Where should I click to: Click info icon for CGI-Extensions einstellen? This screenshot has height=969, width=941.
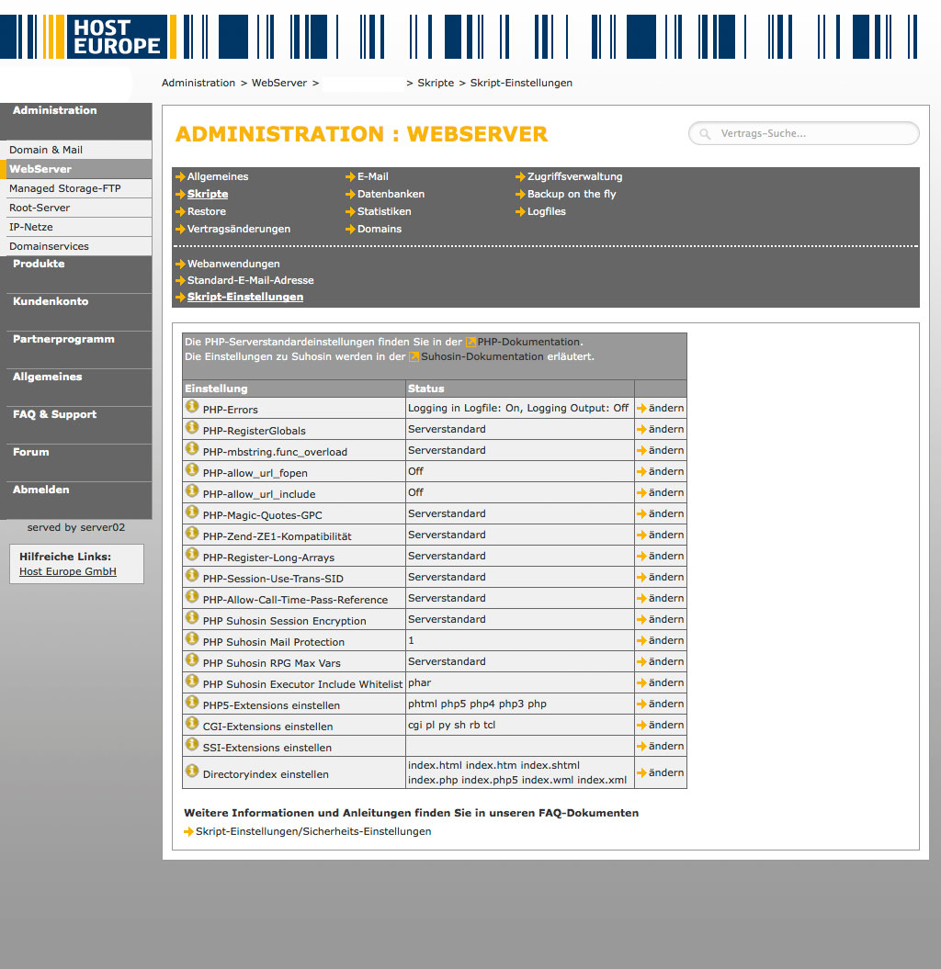[x=192, y=723]
